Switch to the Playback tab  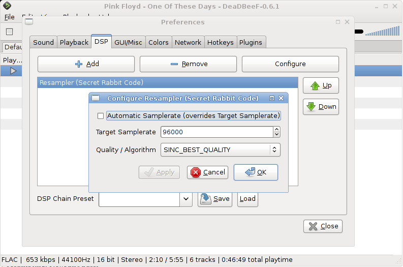tap(74, 42)
